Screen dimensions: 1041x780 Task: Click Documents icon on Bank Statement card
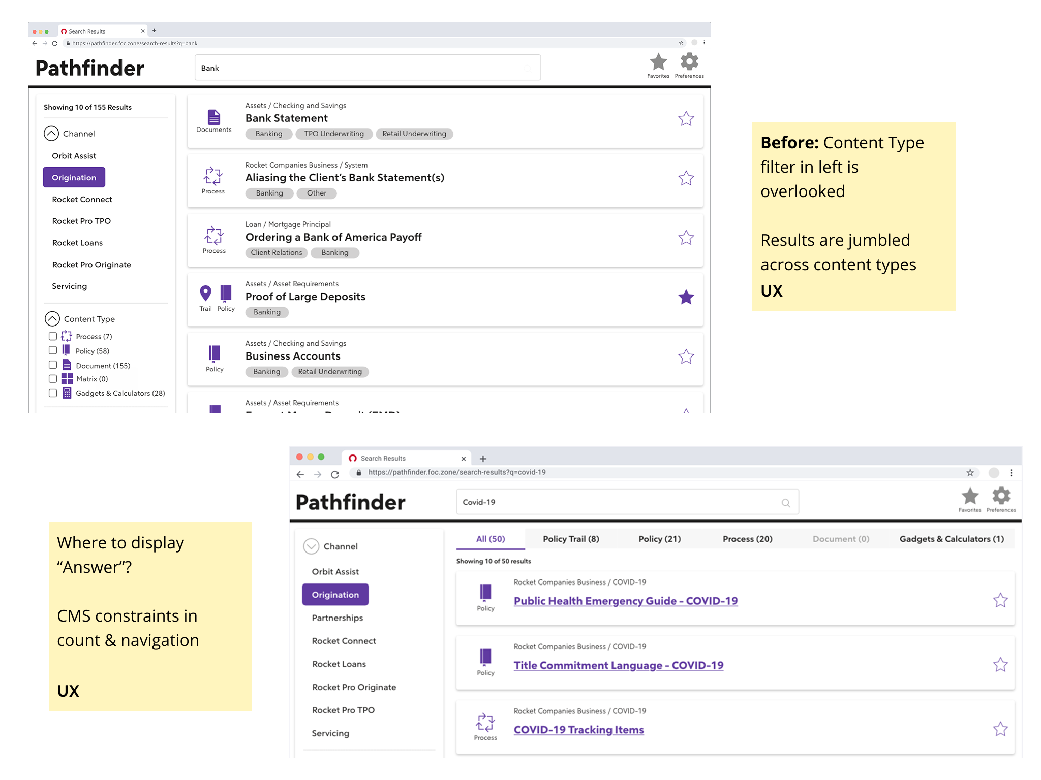(214, 118)
